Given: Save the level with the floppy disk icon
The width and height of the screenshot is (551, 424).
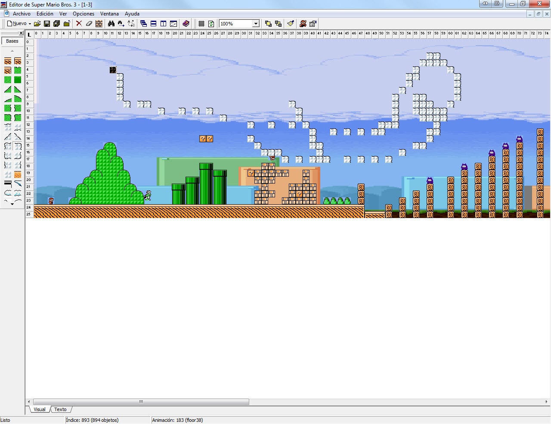Looking at the screenshot, I should tap(47, 24).
